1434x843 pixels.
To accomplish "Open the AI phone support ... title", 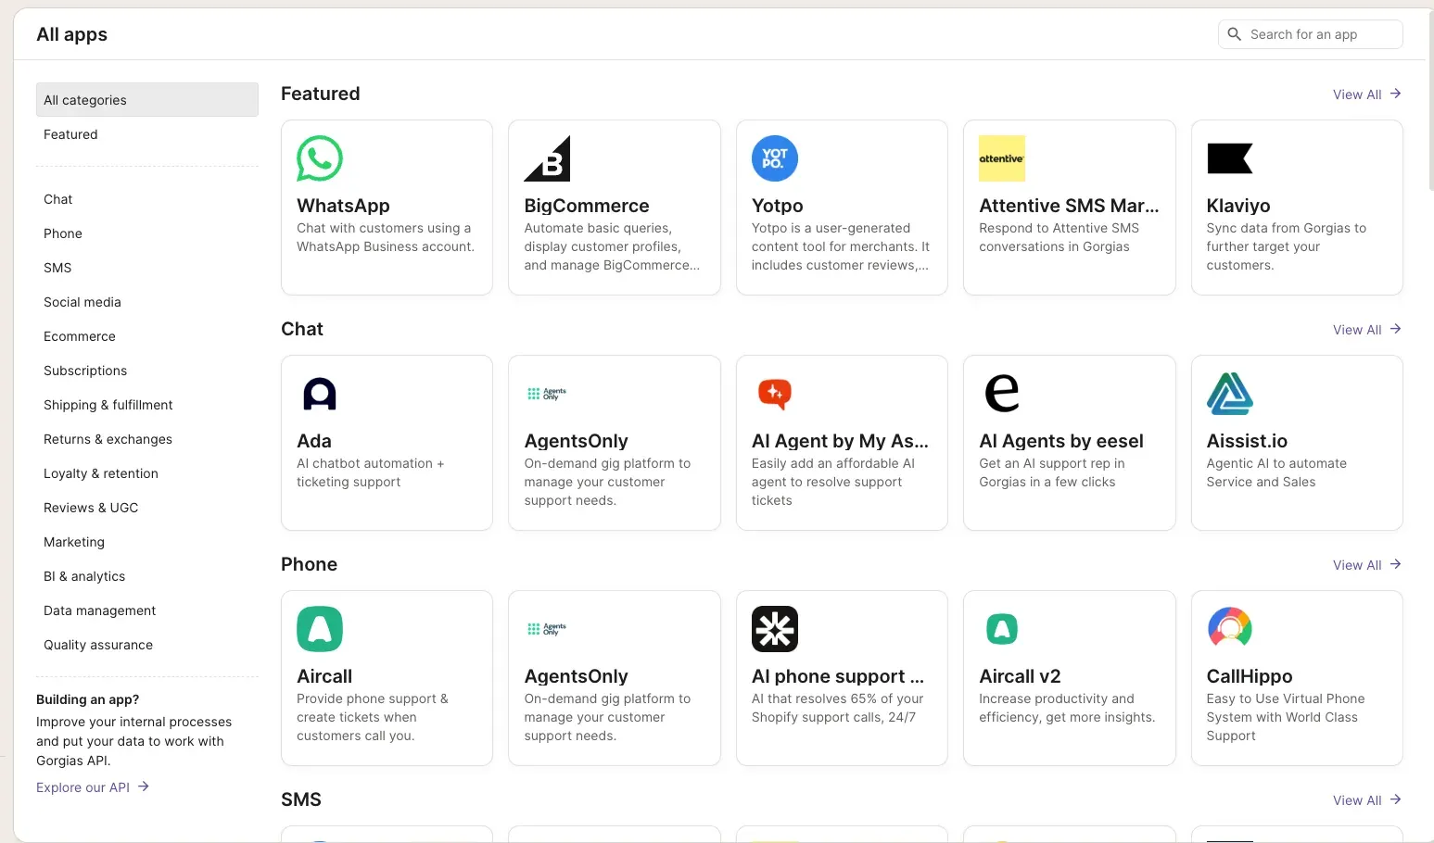I will [x=838, y=676].
